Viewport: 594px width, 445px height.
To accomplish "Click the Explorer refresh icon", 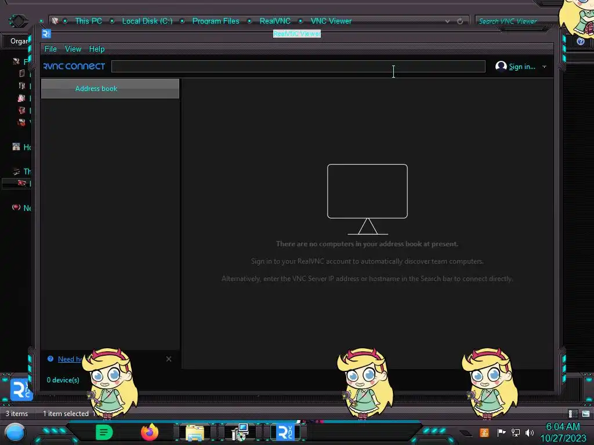I will 460,21.
